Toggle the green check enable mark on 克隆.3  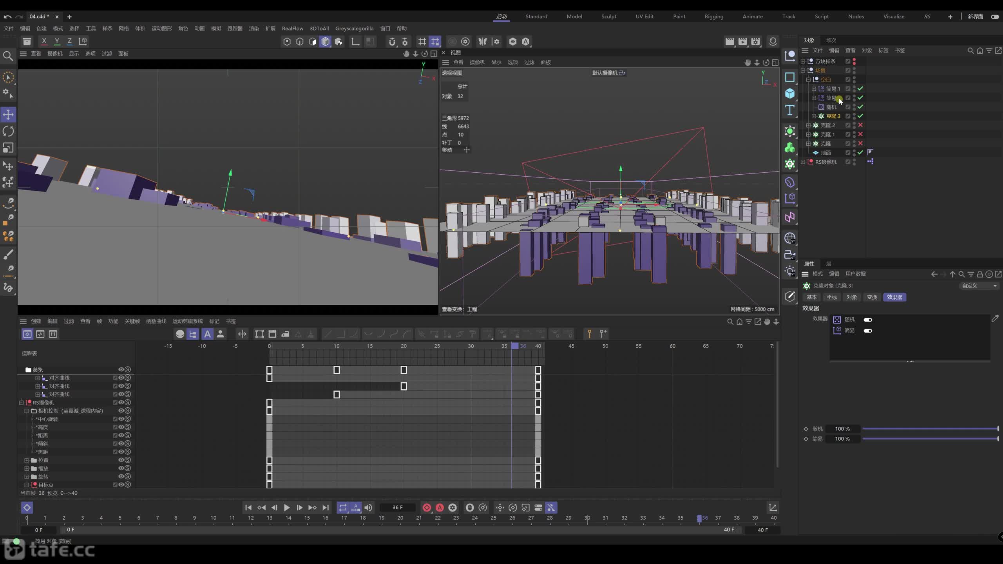point(860,116)
